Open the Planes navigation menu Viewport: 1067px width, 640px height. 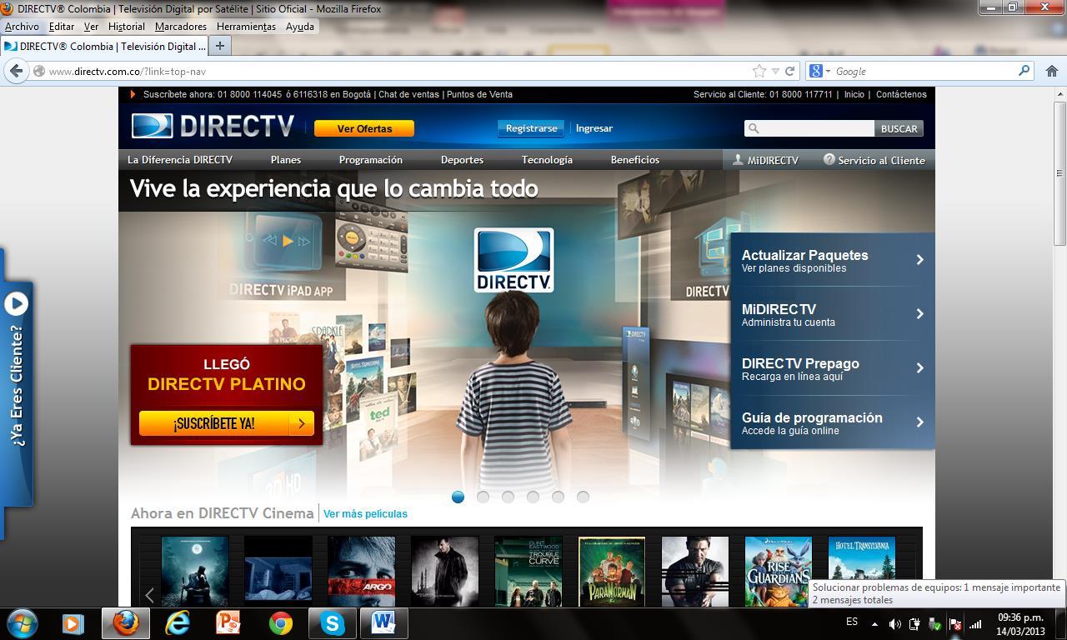tap(286, 160)
